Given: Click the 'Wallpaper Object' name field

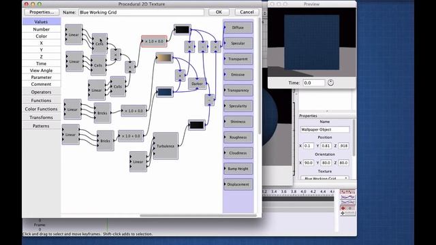Looking at the screenshot, I should pos(325,129).
